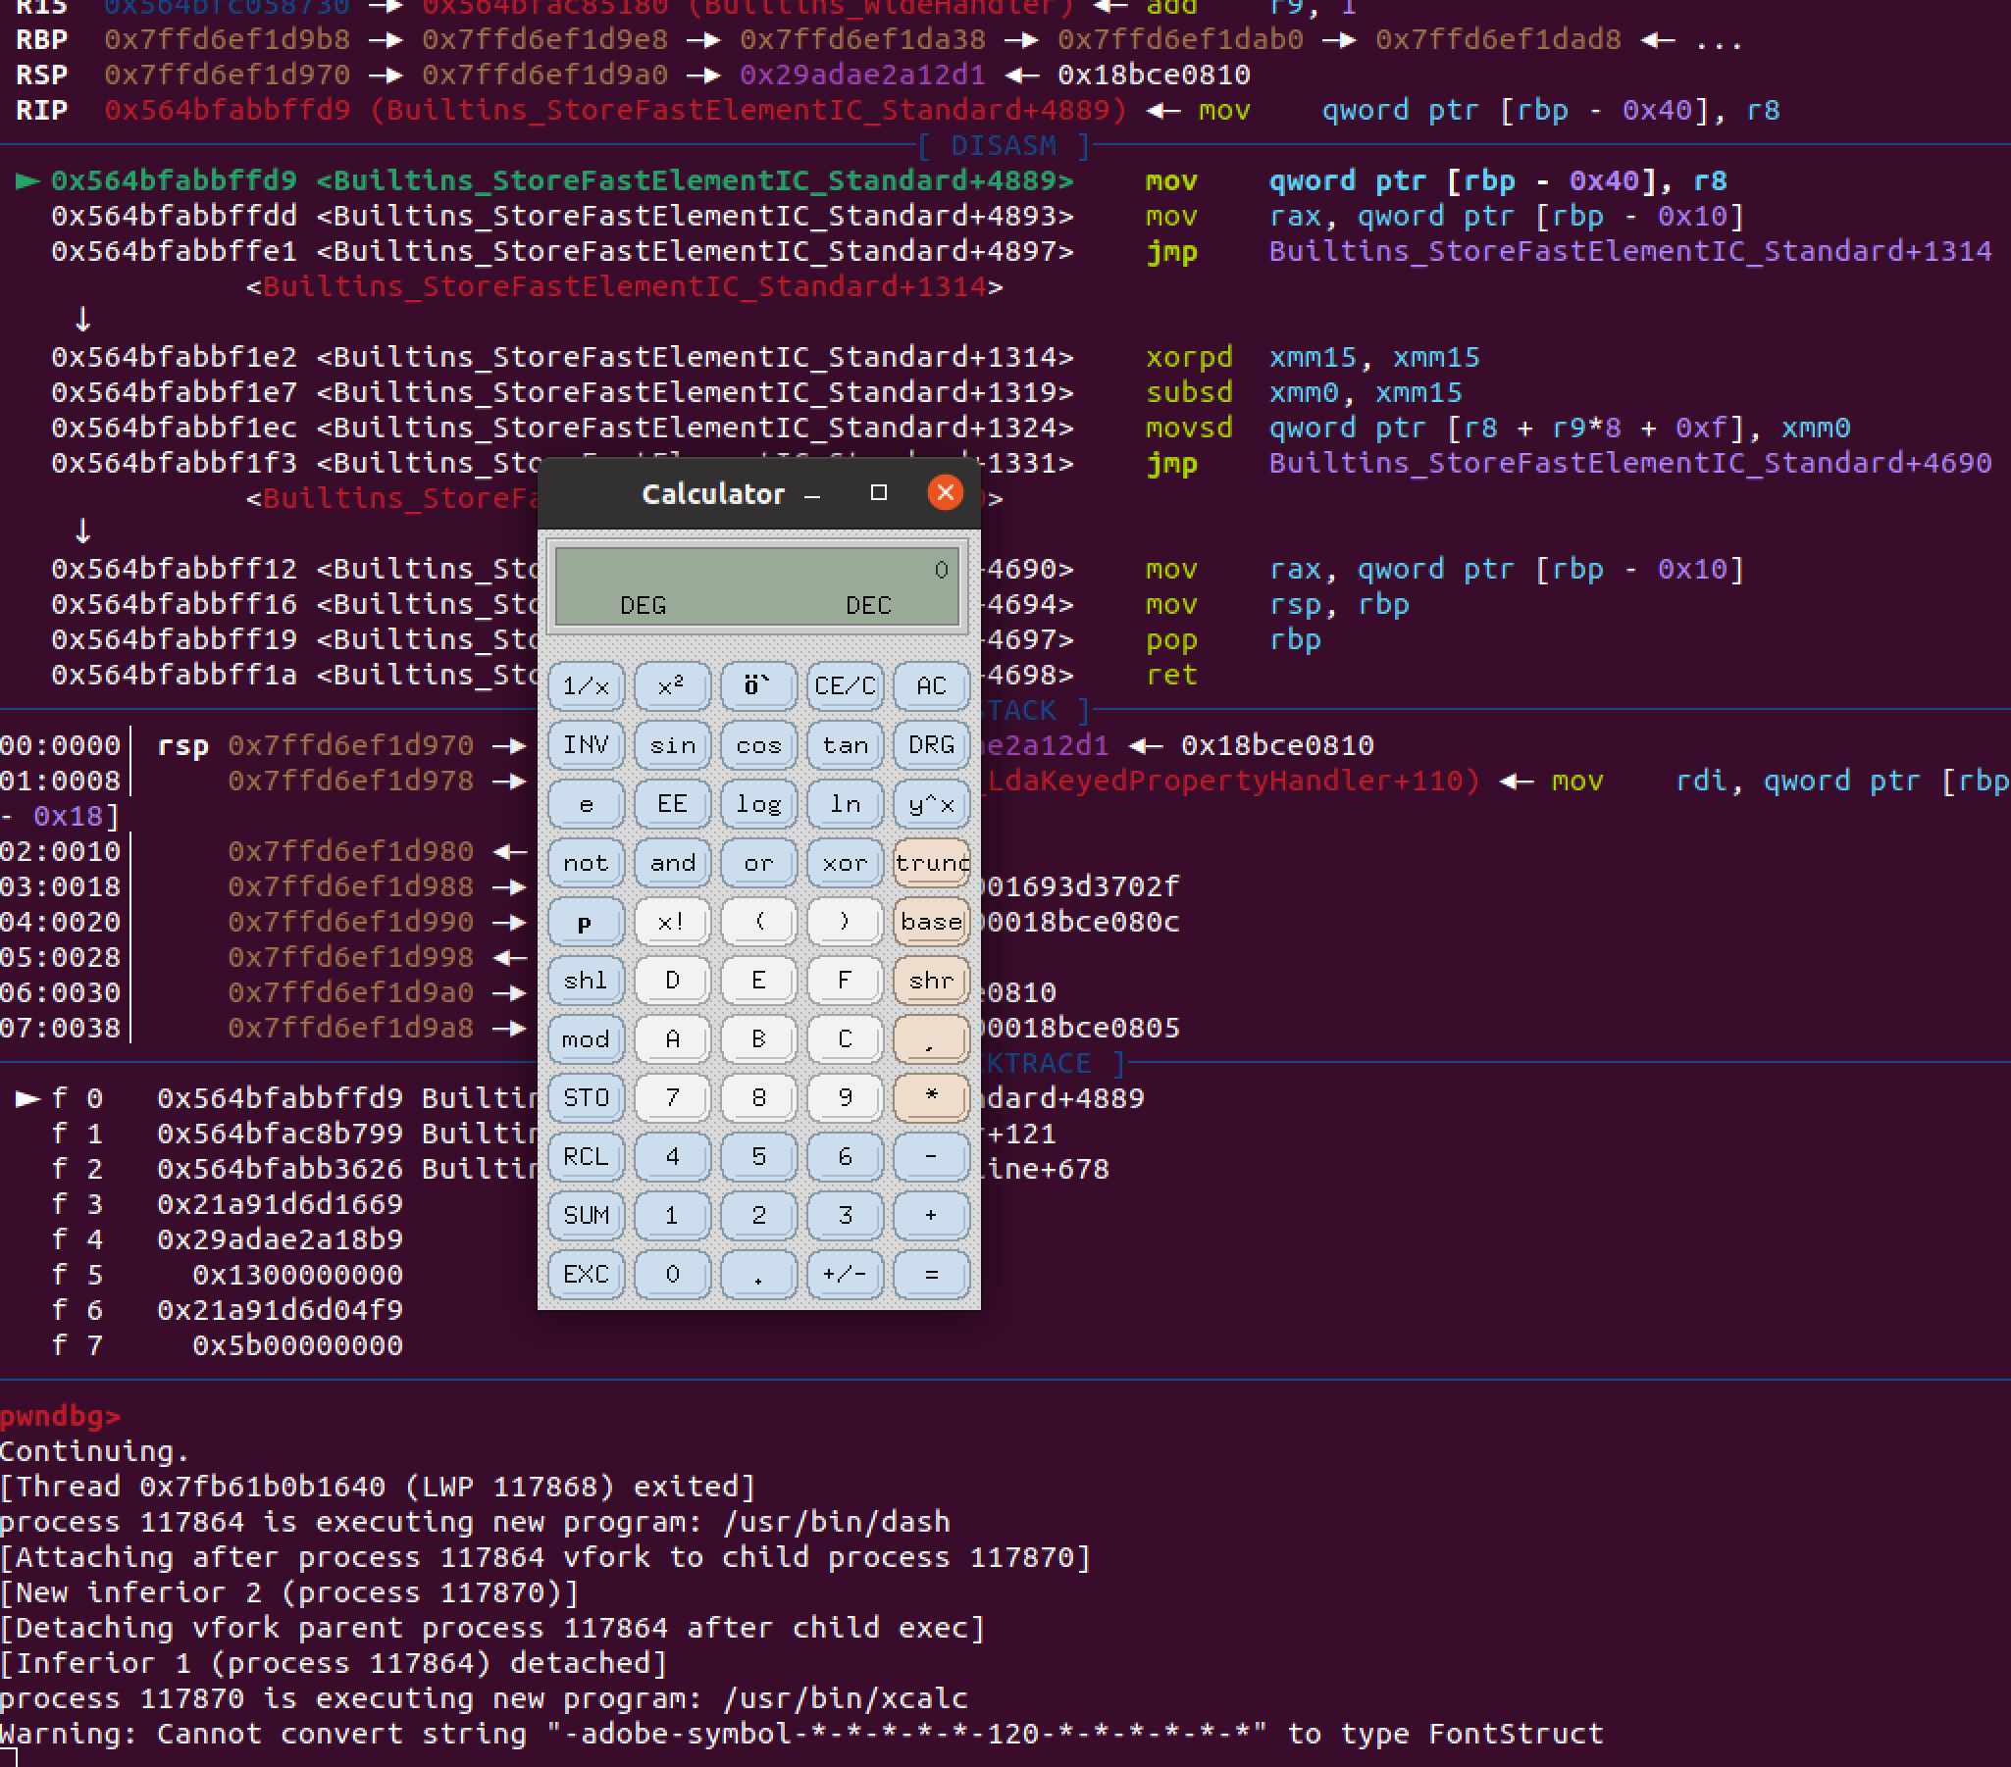The height and width of the screenshot is (1767, 2011).
Task: Click the calculator display readout
Action: (x=756, y=586)
